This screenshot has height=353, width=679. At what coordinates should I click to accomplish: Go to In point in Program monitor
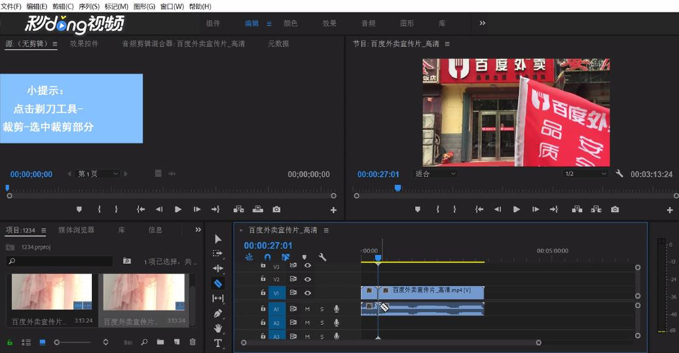point(479,209)
